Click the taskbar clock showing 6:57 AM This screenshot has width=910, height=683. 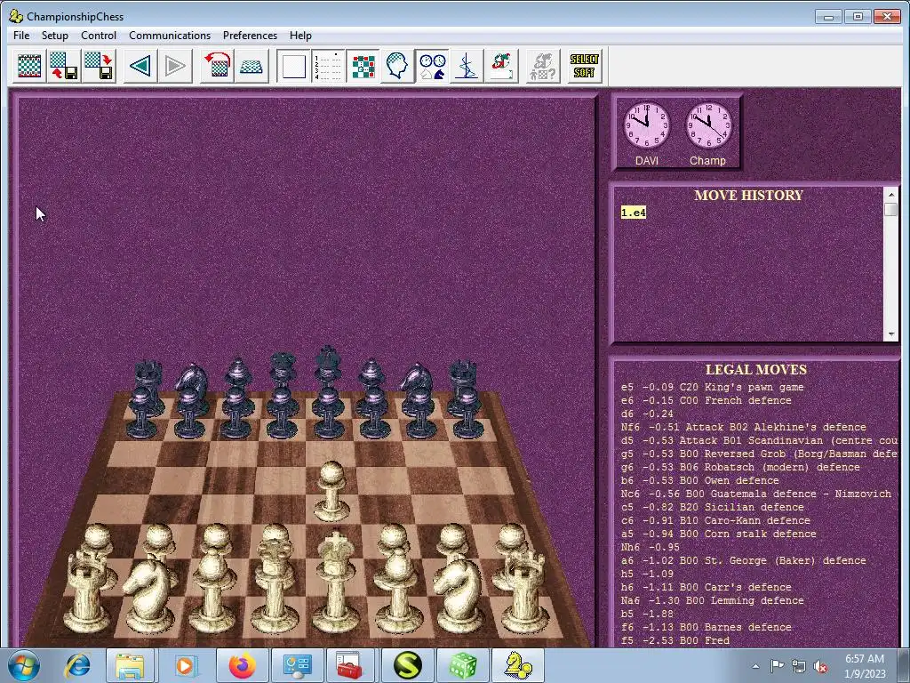point(866,666)
